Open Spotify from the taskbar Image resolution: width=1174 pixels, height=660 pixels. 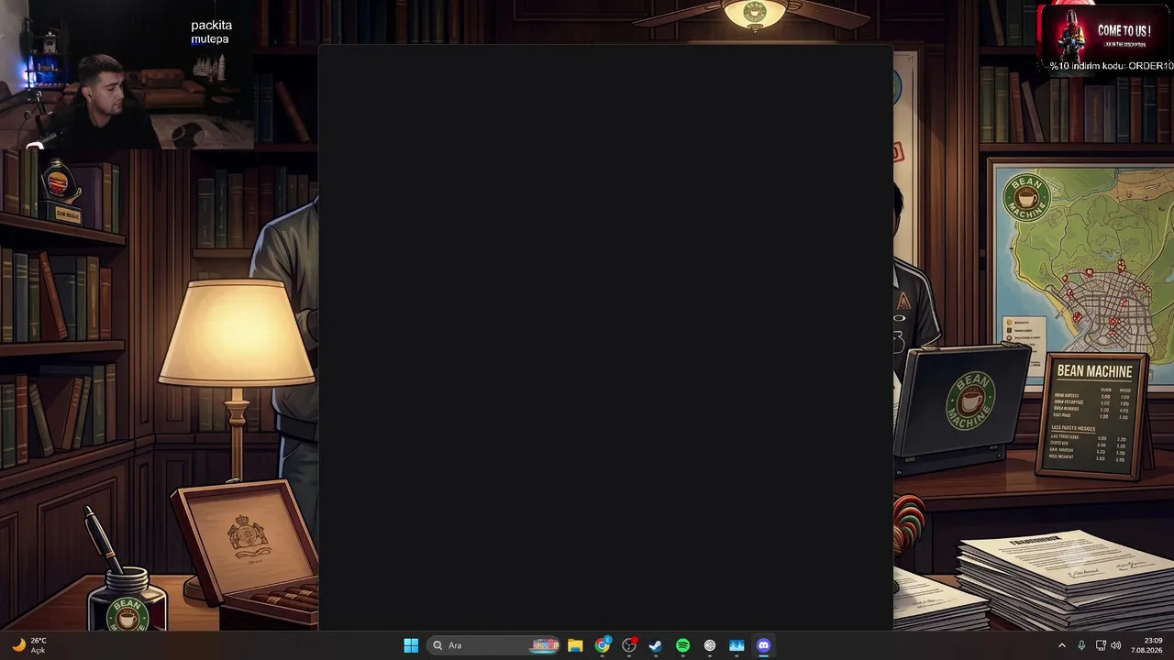point(683,645)
